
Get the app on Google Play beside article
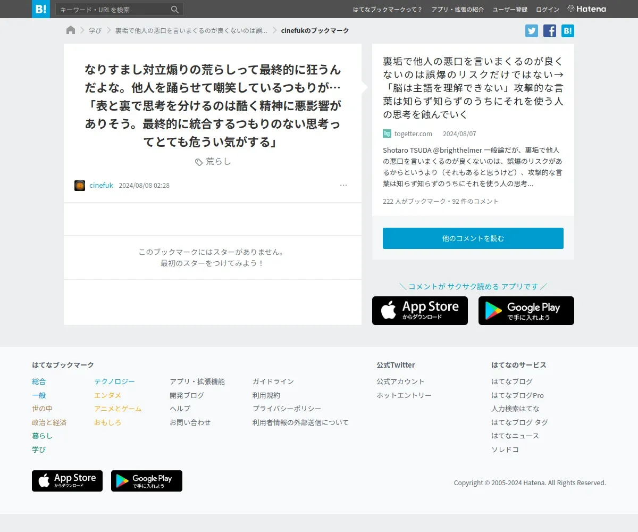point(526,311)
